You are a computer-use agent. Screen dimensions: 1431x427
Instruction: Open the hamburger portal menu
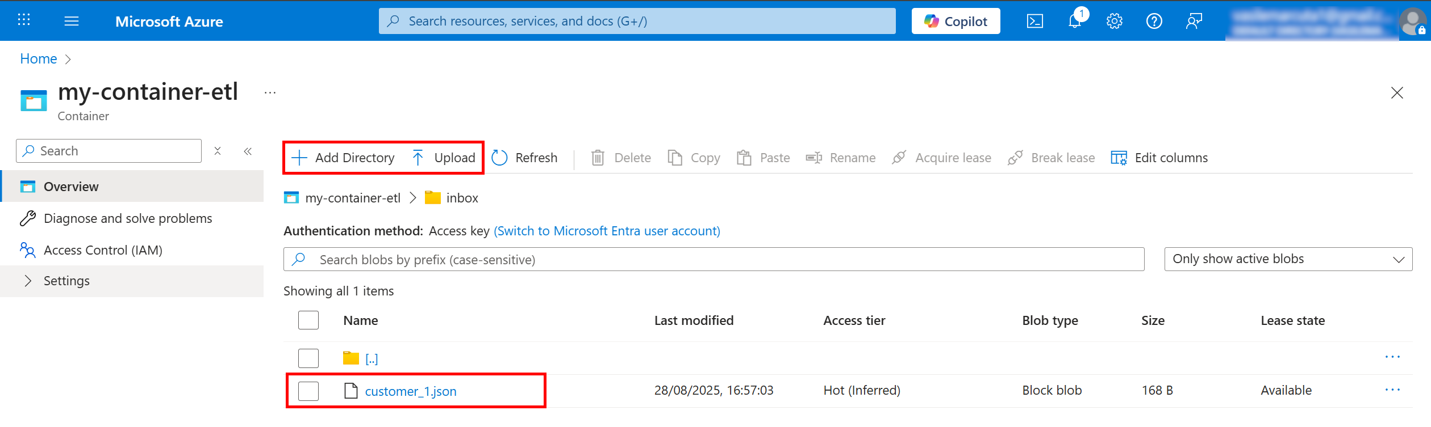coord(72,21)
